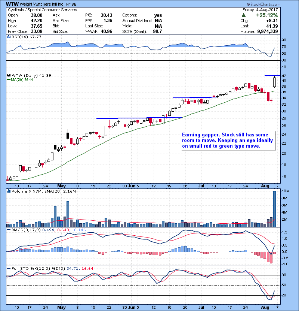Select the Cyclicals / Special Consumer Services sector line

point(43,10)
